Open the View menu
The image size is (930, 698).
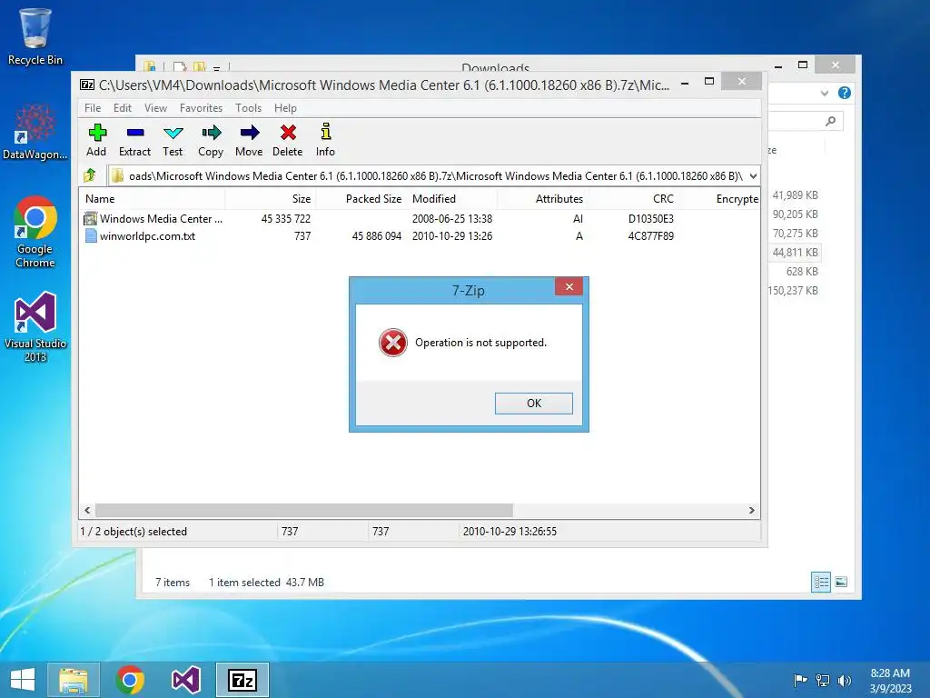pos(155,108)
